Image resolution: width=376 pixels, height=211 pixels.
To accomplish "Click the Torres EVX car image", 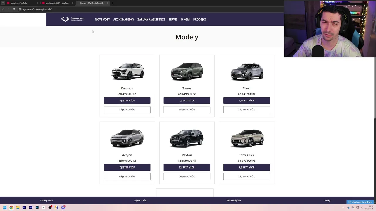I will click(x=247, y=138).
